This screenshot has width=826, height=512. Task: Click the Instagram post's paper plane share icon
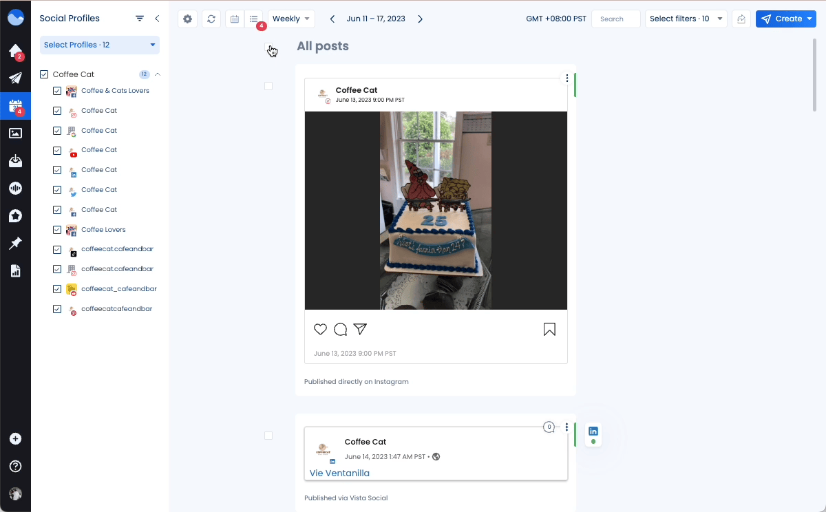(360, 329)
